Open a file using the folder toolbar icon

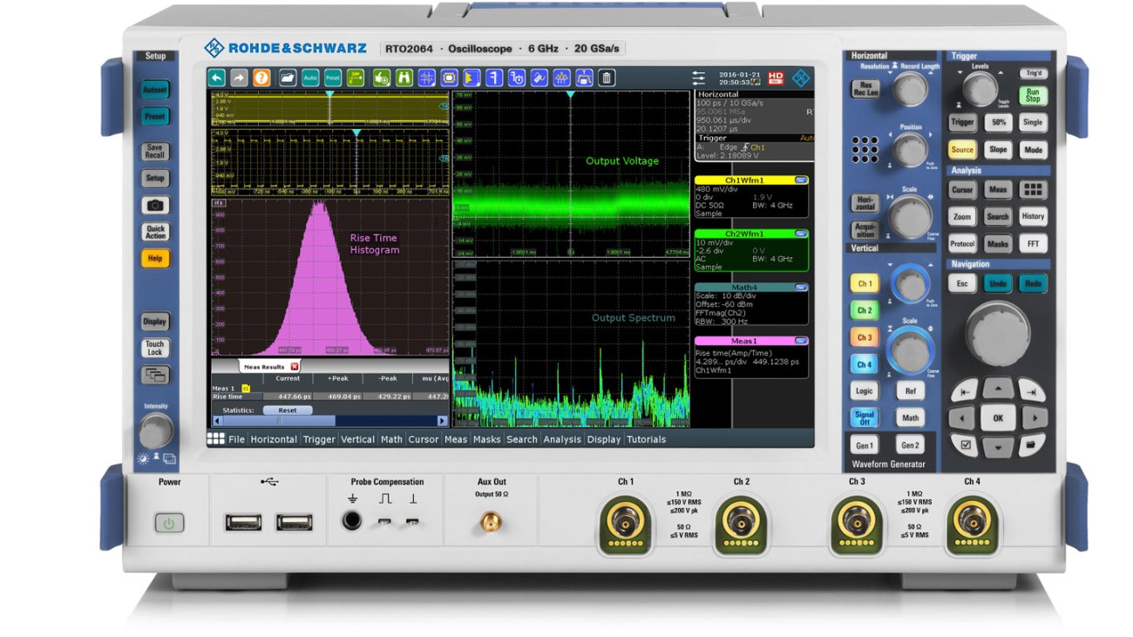click(288, 78)
